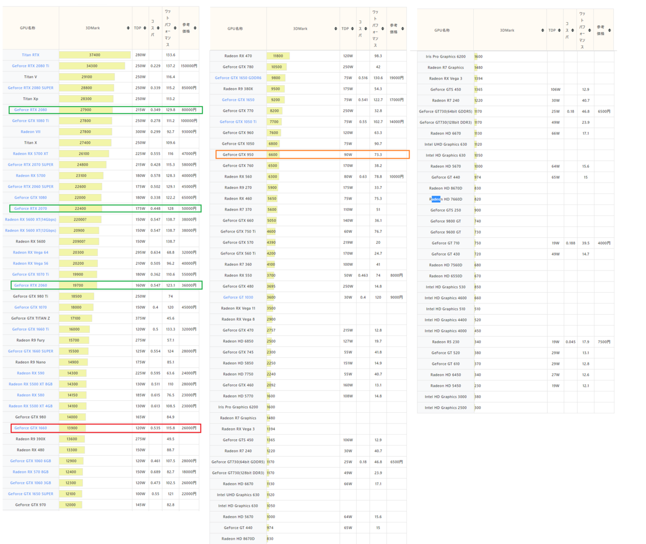Sort 参考価格 in the table starting Iris Pro 6200
646x544 pixels.
coord(609,30)
